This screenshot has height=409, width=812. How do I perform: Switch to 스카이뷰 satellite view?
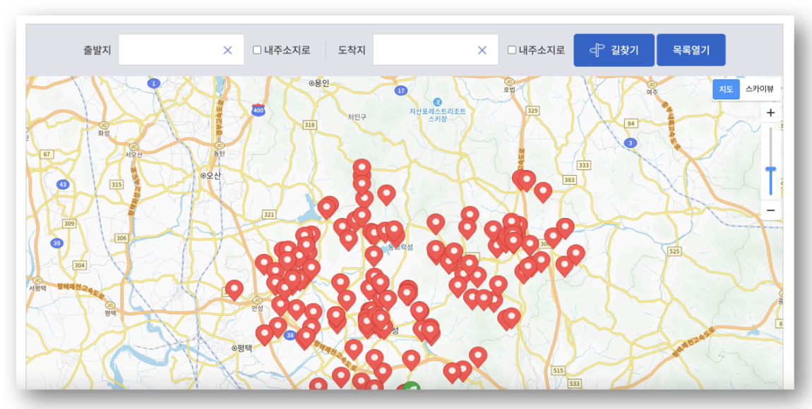[759, 89]
